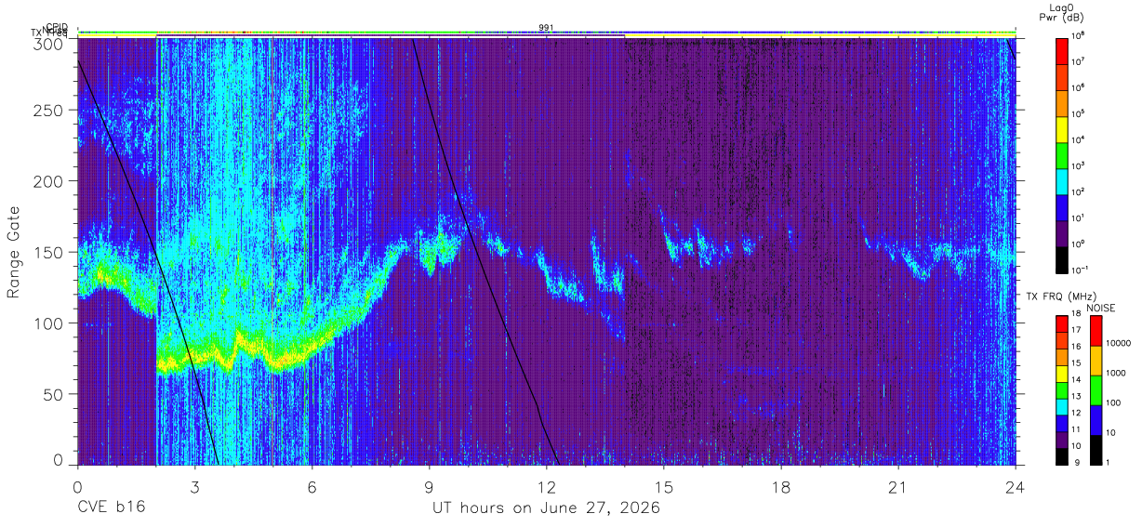Click the red top segment of the NOISE colorbar
The width and height of the screenshot is (1142, 527).
(1096, 330)
